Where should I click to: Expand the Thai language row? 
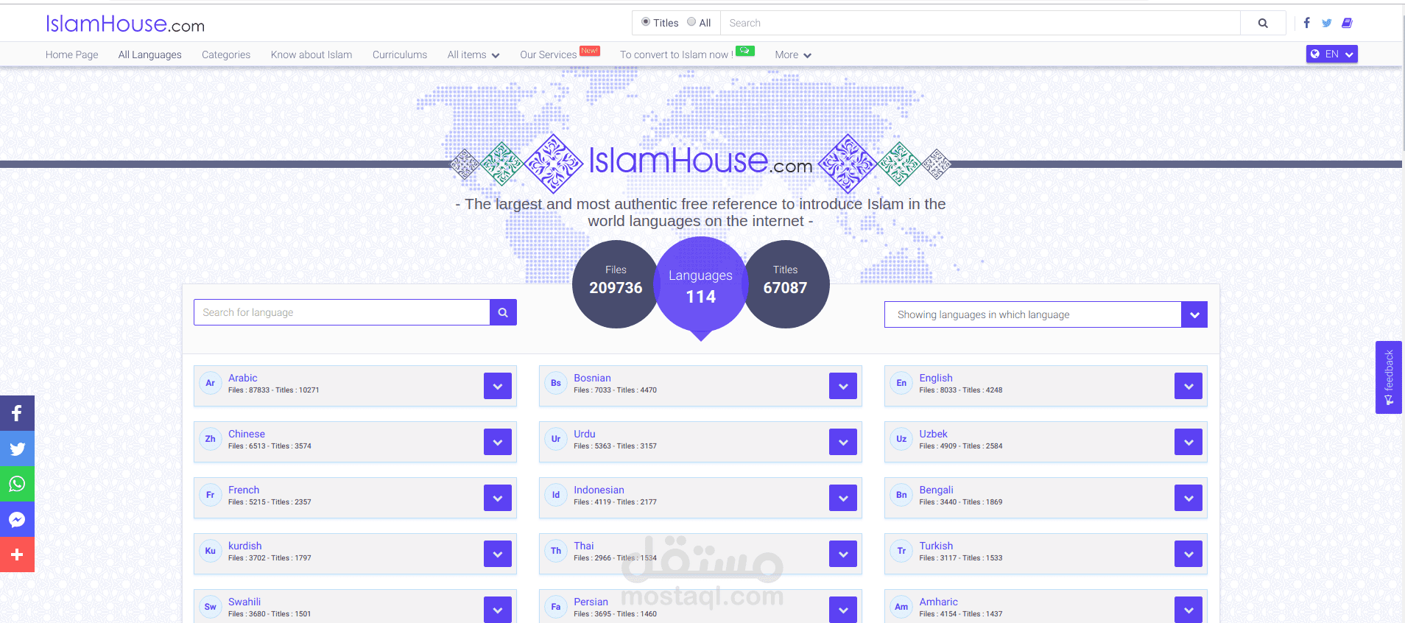tap(843, 554)
